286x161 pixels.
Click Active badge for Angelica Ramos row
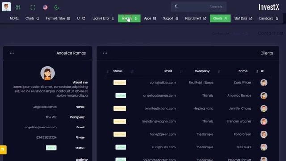coord(121,95)
